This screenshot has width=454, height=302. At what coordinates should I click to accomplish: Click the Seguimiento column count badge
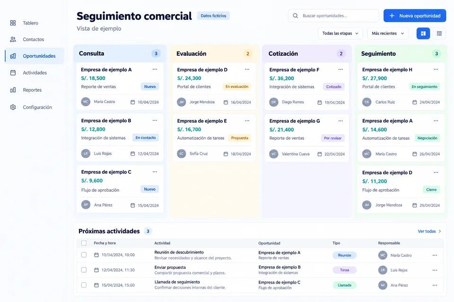[x=437, y=53]
